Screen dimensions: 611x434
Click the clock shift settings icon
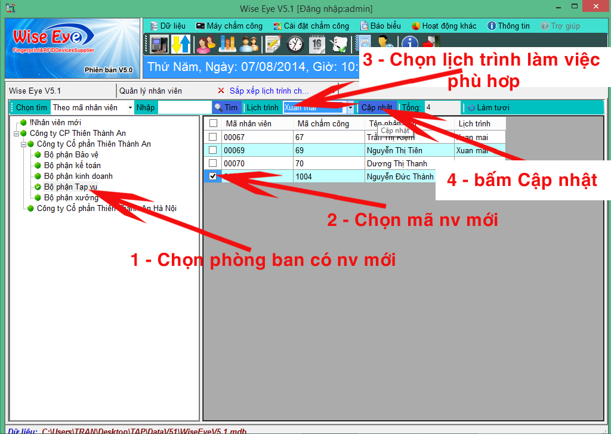click(x=295, y=44)
